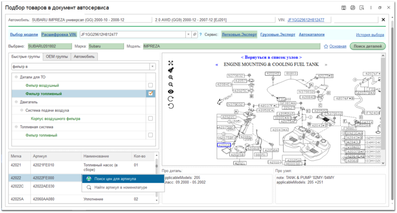Screen dimensions: 397x213
Task: Click the Модель field containing IMPREZA
Action: [231, 46]
